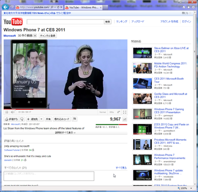Expand the 30 件の動画 videos dropdown
This screenshot has width=198, height=192.
pos(35,36)
